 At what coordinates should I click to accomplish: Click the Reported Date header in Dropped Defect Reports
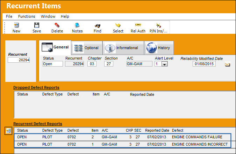point(142,94)
